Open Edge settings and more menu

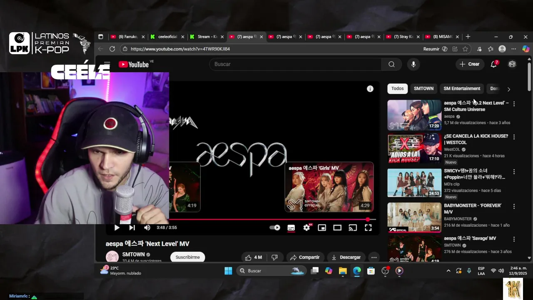(x=514, y=49)
